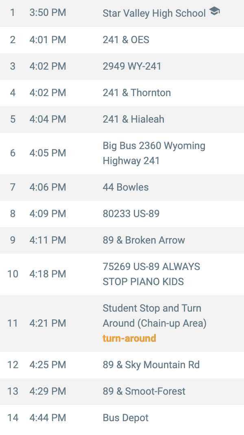Viewport: 244px width, 435px height.
Task: Select the 241 & OES stop
Action: click(126, 40)
